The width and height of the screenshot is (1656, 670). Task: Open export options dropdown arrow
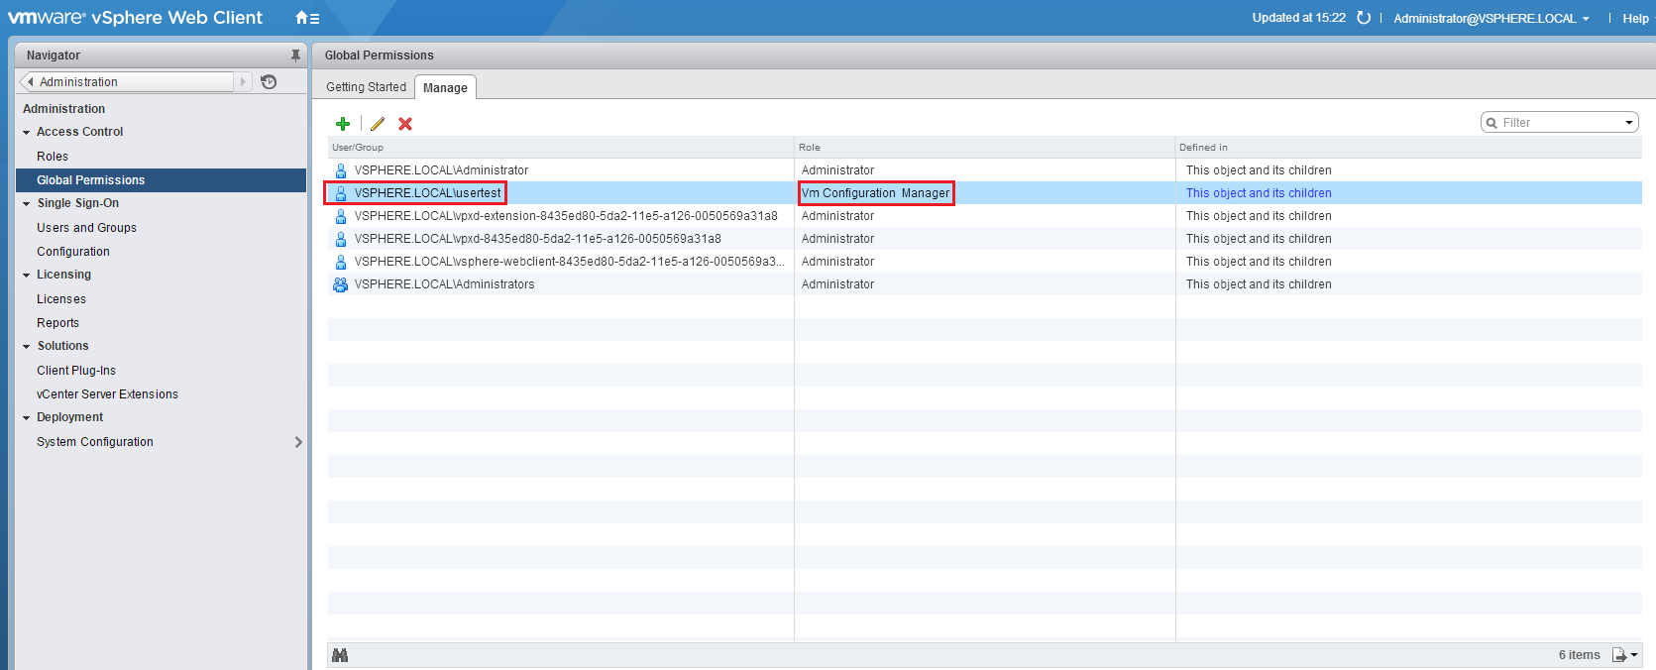click(1634, 655)
